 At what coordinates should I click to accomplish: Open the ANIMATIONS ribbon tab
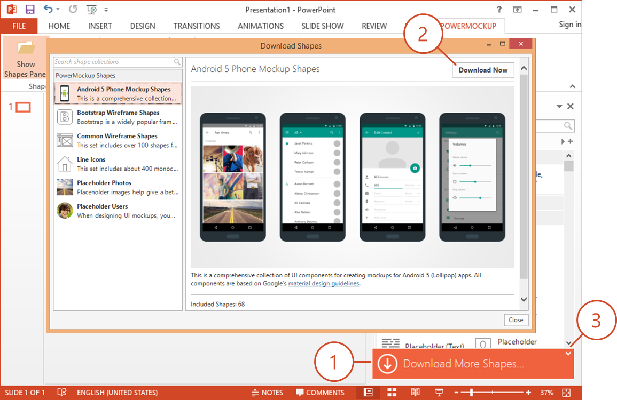click(x=261, y=26)
